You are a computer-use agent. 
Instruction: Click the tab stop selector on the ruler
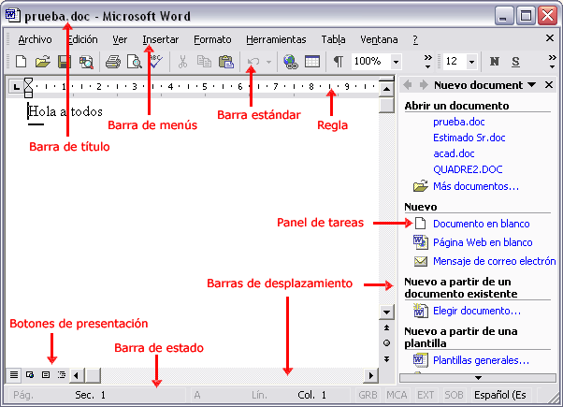[x=16, y=87]
